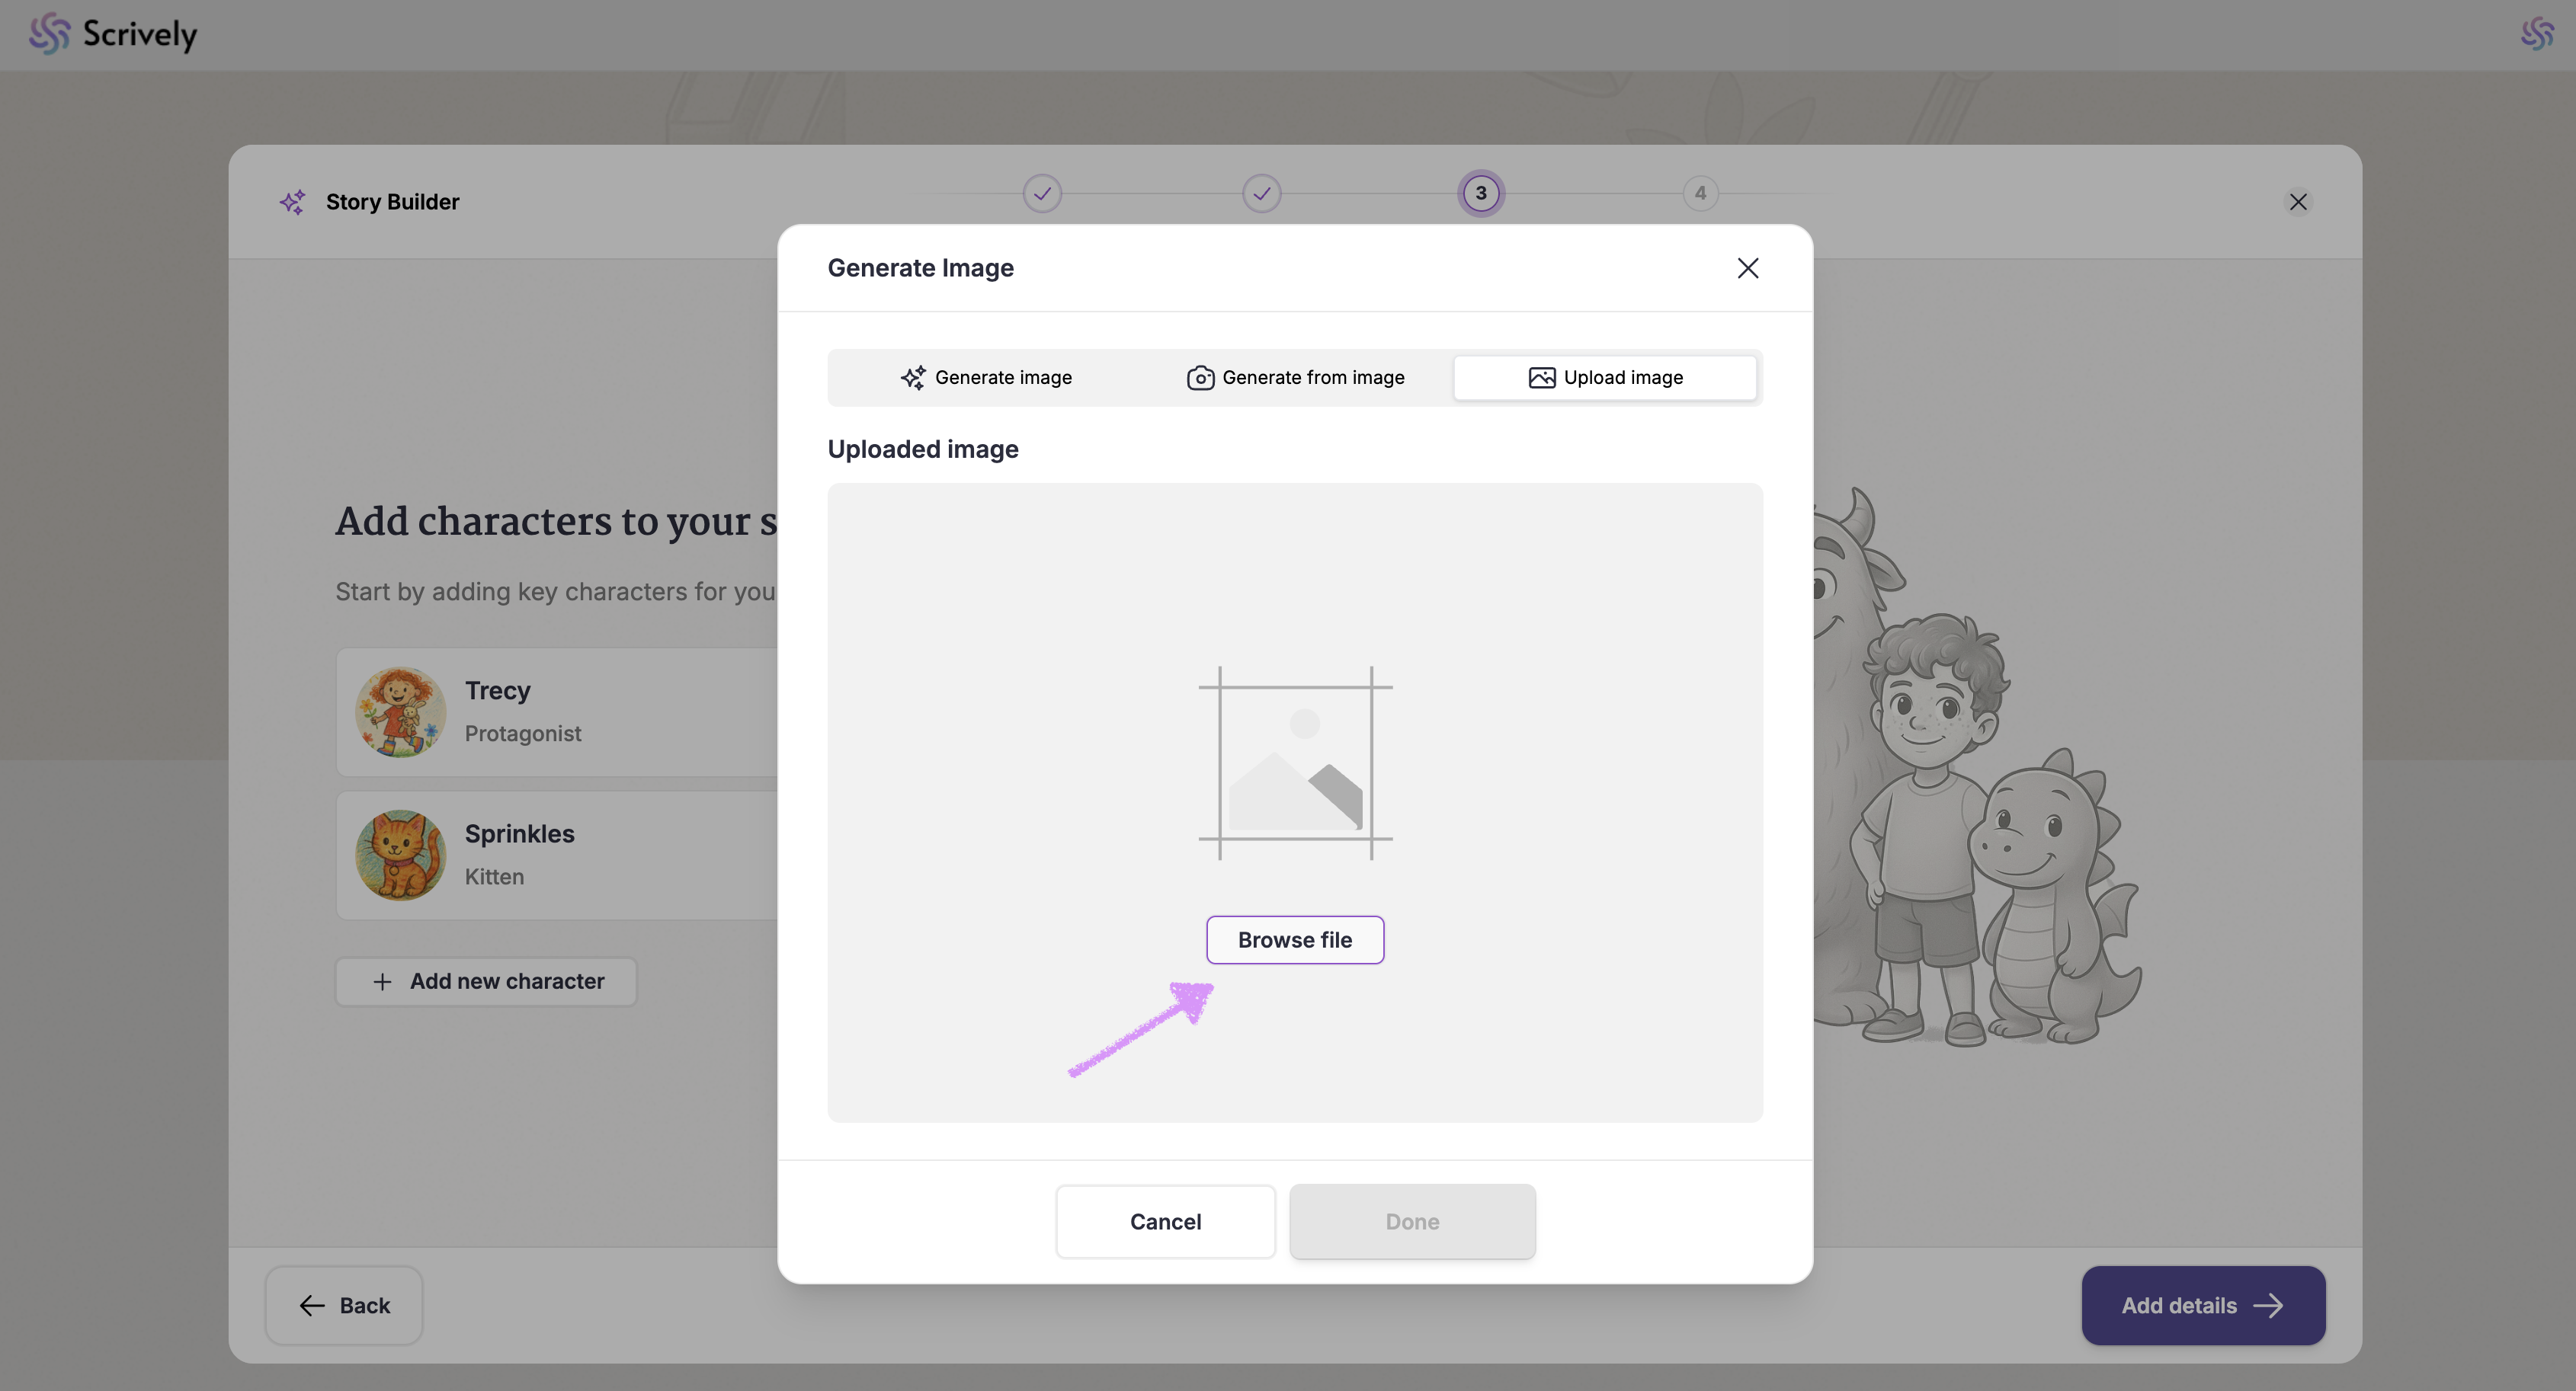This screenshot has width=2576, height=1391.
Task: Select step 3 in the progress bar
Action: pyautogui.click(x=1480, y=193)
